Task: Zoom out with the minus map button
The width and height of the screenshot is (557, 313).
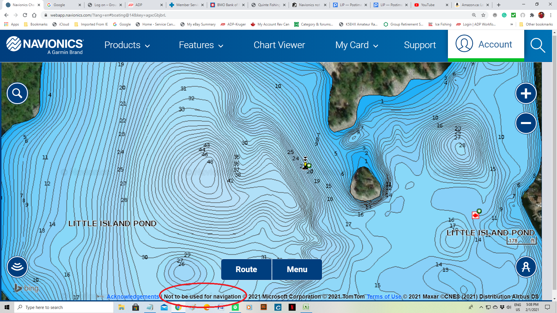Action: (x=526, y=123)
